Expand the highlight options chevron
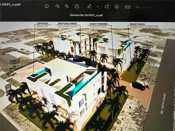175x131 pixels. [98, 7]
